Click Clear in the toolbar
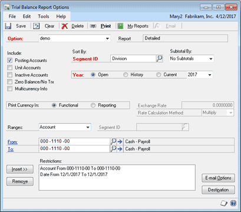 49,26
